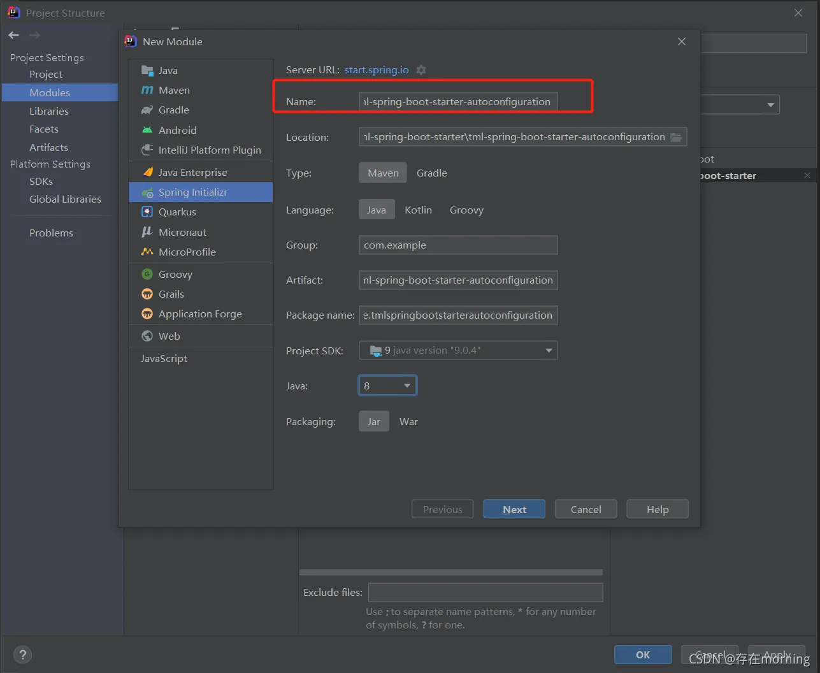Open Project settings in Project Structure

(46, 74)
